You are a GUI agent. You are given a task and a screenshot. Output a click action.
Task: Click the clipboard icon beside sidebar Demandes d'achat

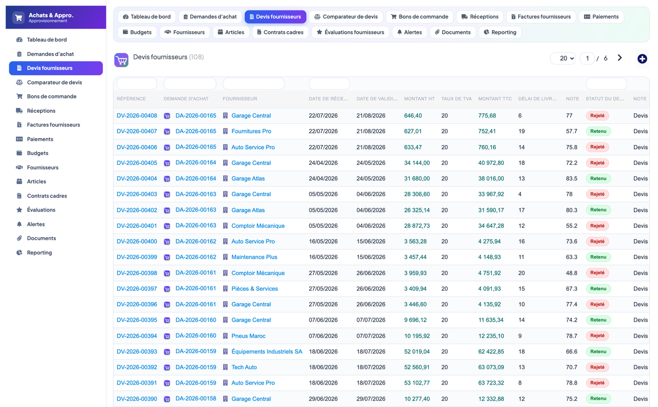(20, 54)
